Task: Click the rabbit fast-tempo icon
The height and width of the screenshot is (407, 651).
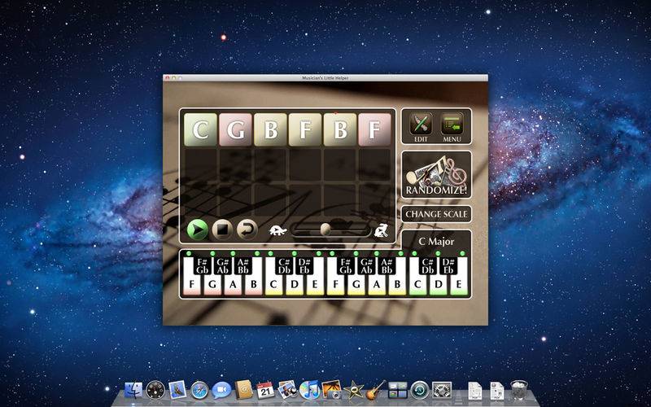Action: click(x=381, y=230)
